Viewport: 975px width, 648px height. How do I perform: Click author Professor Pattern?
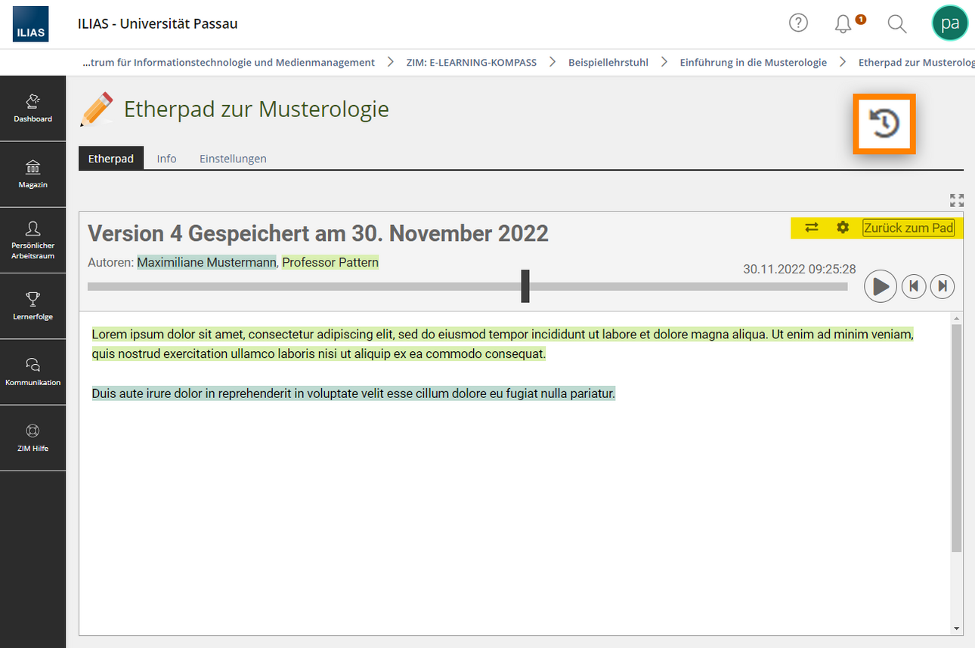330,262
